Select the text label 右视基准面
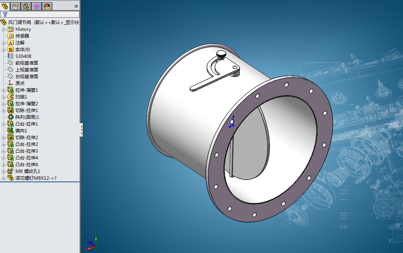This screenshot has width=403, height=253. pyautogui.click(x=27, y=76)
